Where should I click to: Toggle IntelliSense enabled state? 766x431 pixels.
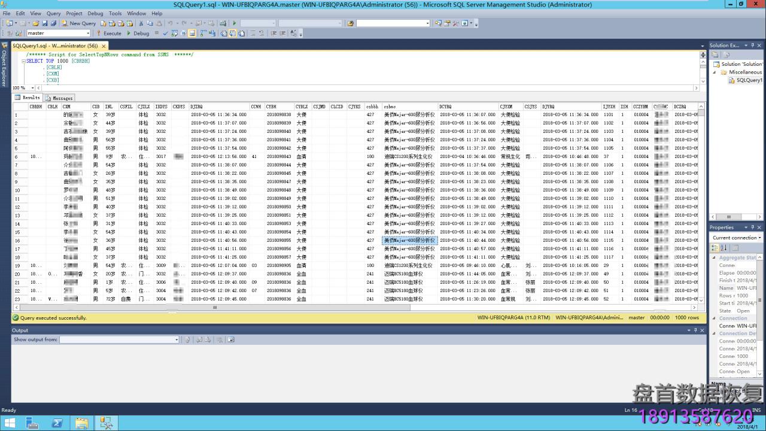coord(193,34)
